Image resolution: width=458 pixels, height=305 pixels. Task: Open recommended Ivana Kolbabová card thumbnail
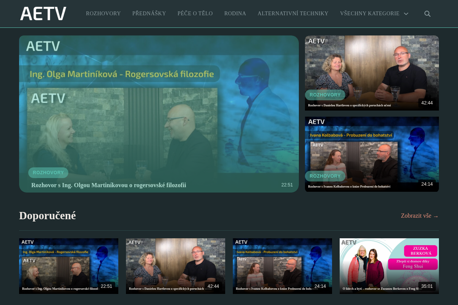(x=282, y=266)
